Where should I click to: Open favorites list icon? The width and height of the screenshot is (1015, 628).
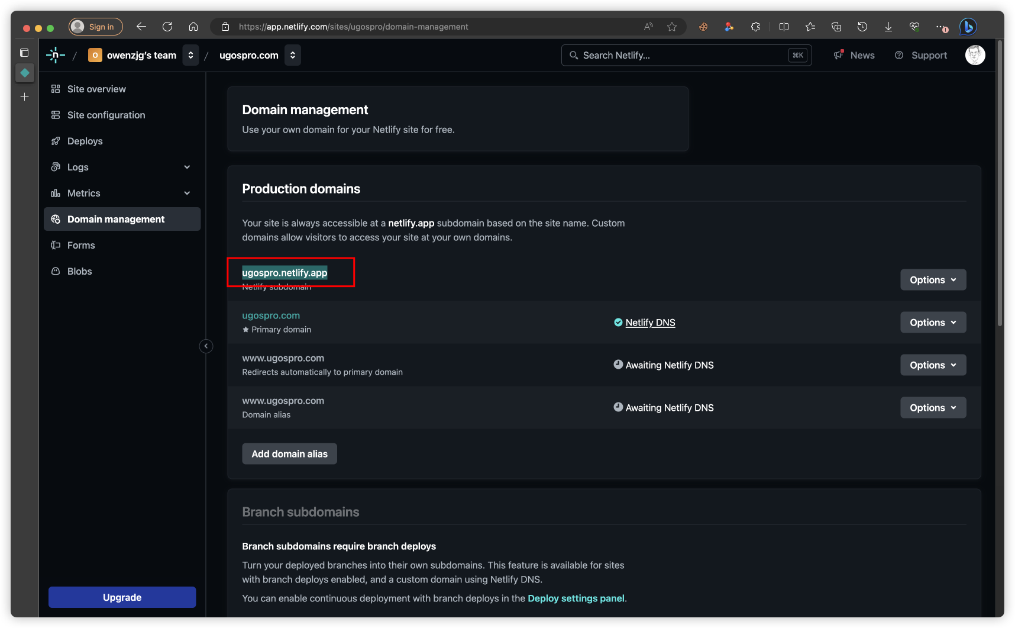pos(810,27)
